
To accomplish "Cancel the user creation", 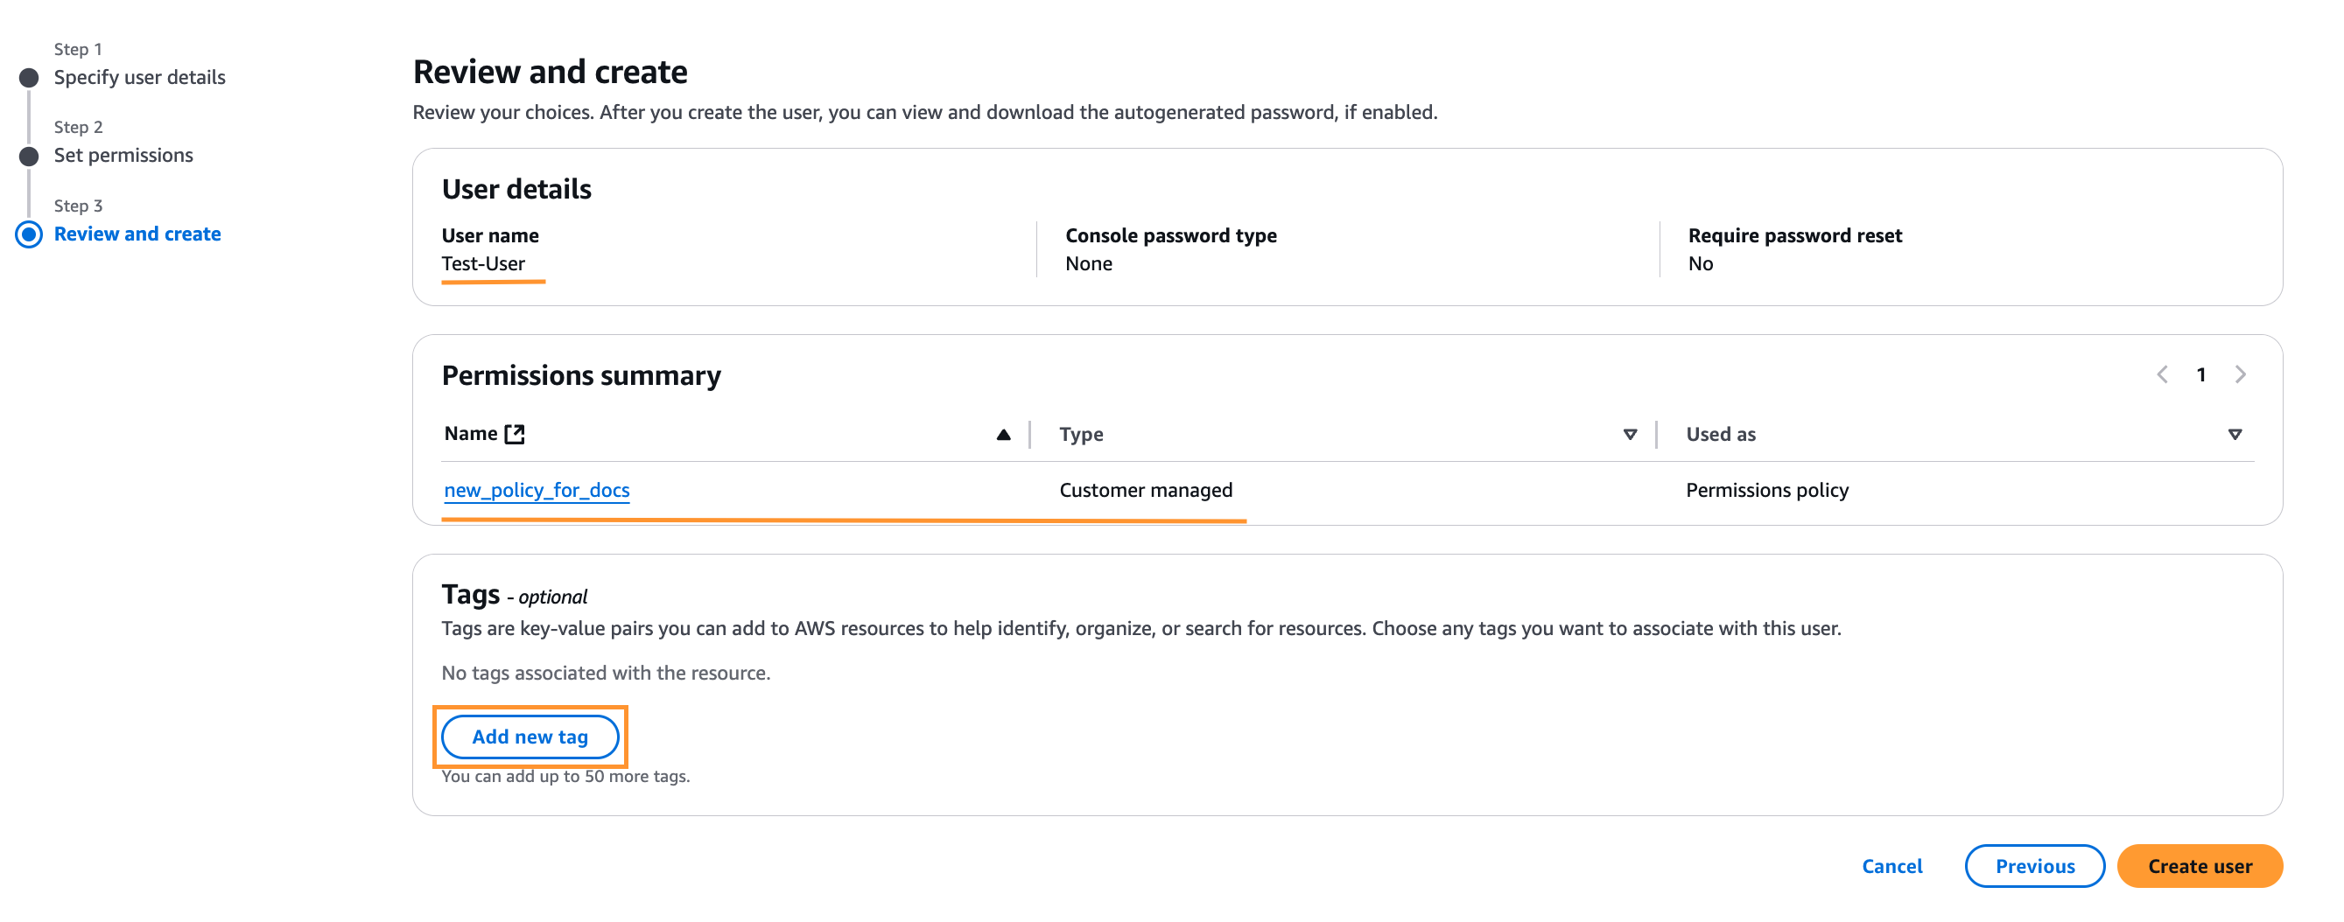I will [1891, 866].
